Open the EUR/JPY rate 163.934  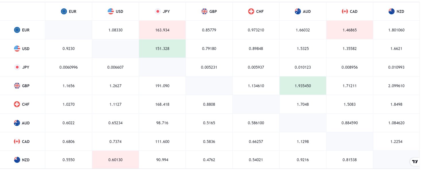point(162,30)
